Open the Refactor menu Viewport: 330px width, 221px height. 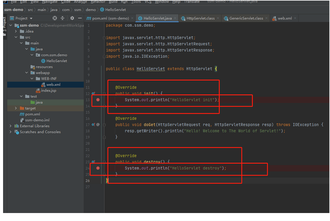98,2
